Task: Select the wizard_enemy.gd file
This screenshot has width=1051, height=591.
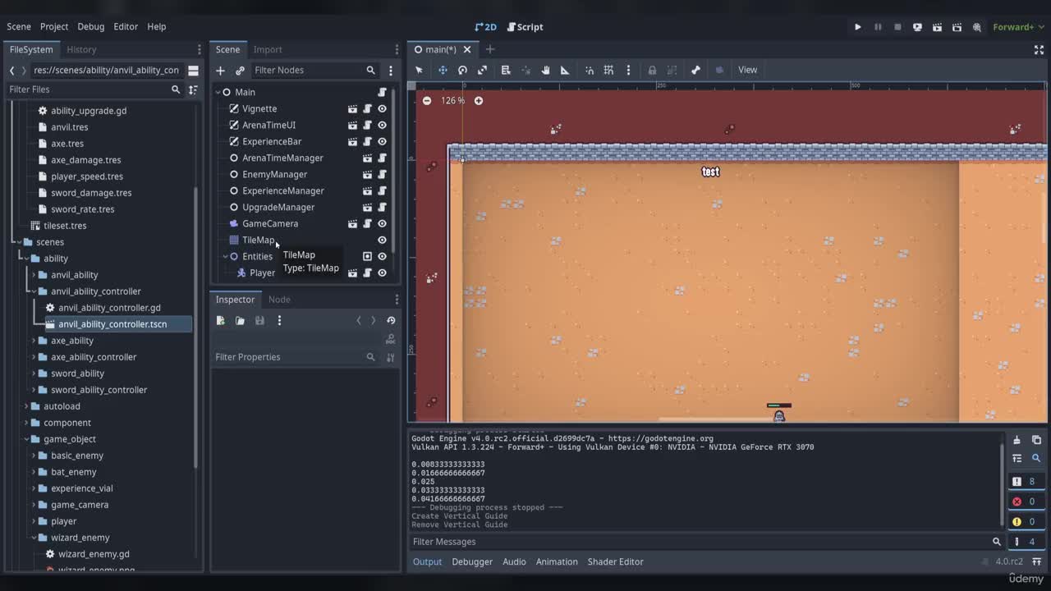Action: click(94, 554)
